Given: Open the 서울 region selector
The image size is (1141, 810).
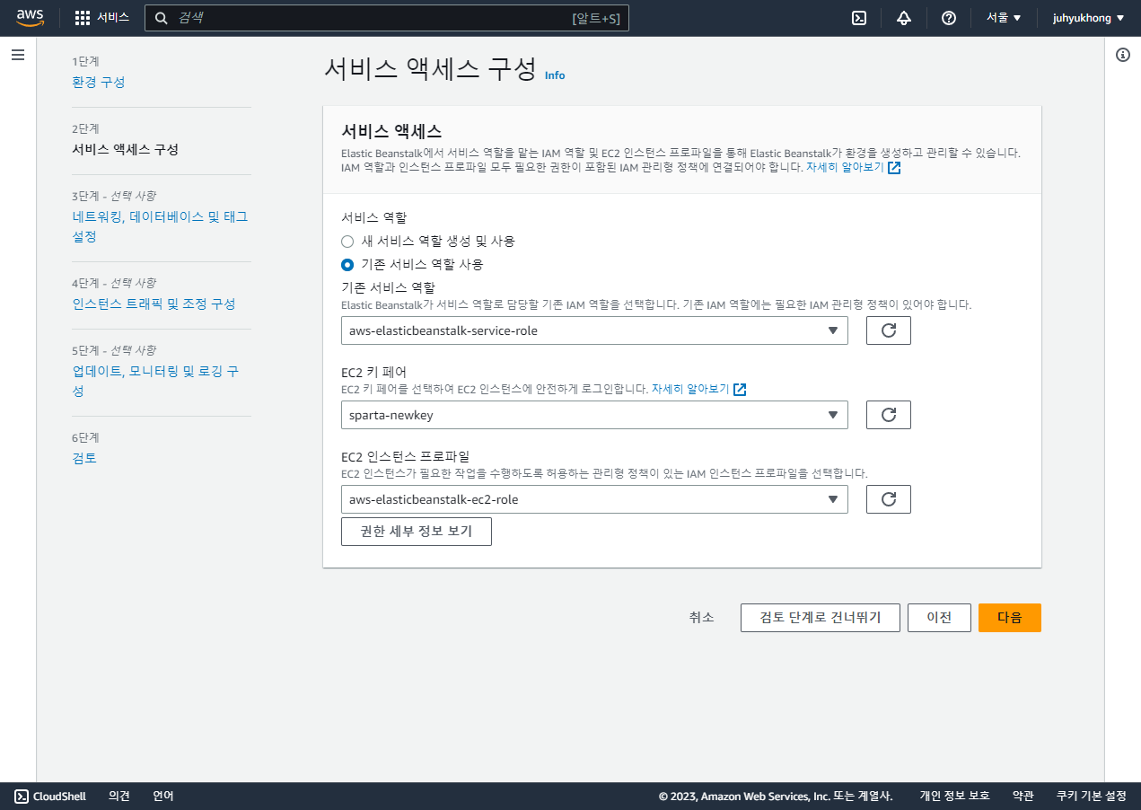Looking at the screenshot, I should [x=1004, y=18].
